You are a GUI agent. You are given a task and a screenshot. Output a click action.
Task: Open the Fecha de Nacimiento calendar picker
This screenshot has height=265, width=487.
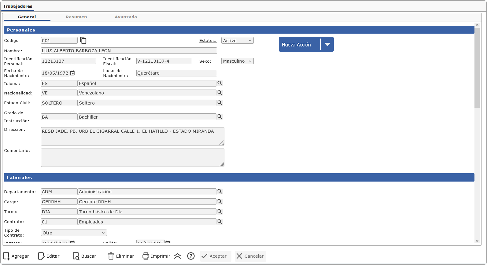click(x=72, y=73)
